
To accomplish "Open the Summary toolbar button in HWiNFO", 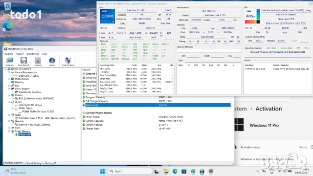I will [x=9, y=62].
